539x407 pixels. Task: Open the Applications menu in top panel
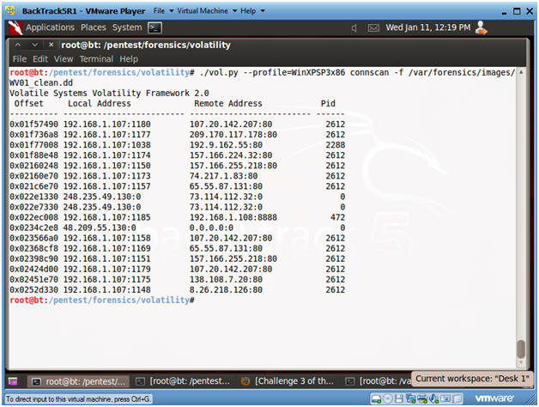(50, 27)
